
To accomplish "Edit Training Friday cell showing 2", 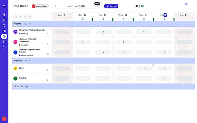I will pos(164,79).
